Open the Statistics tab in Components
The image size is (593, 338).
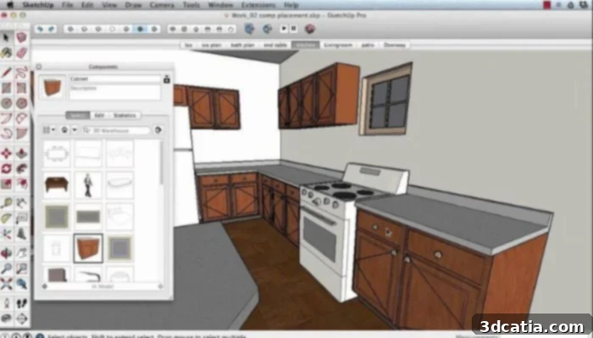[125, 116]
